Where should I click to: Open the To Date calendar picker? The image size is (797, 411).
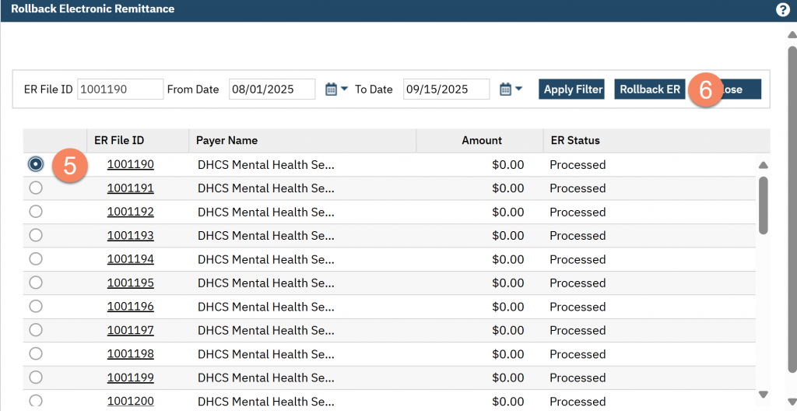[511, 90]
